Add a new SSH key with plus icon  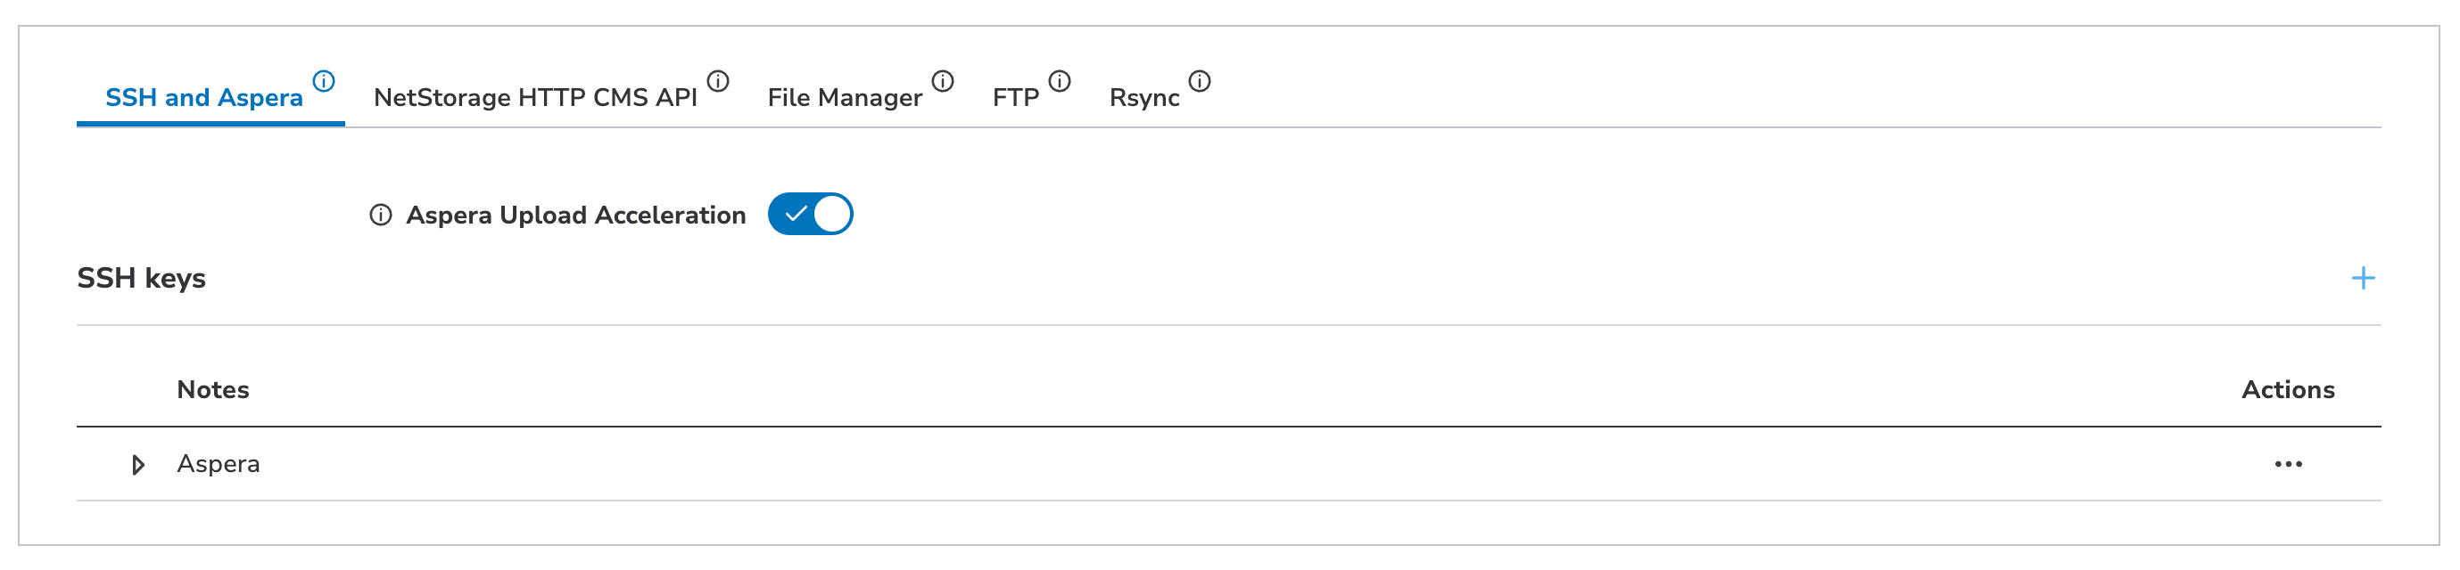click(2363, 279)
